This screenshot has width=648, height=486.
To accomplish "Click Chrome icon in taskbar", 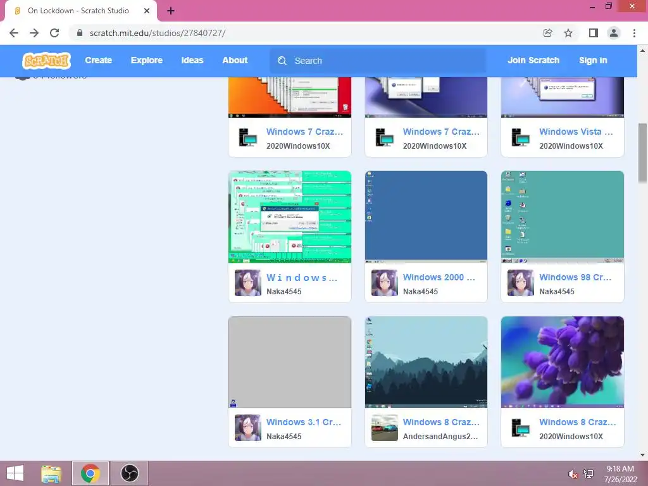I will tap(90, 473).
